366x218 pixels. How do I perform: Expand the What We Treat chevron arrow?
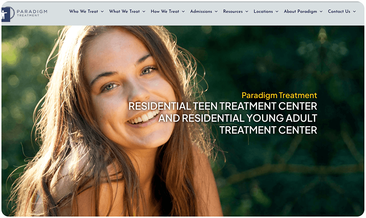144,11
